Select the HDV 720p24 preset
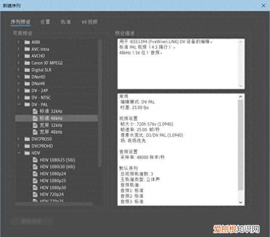 tap(52, 194)
